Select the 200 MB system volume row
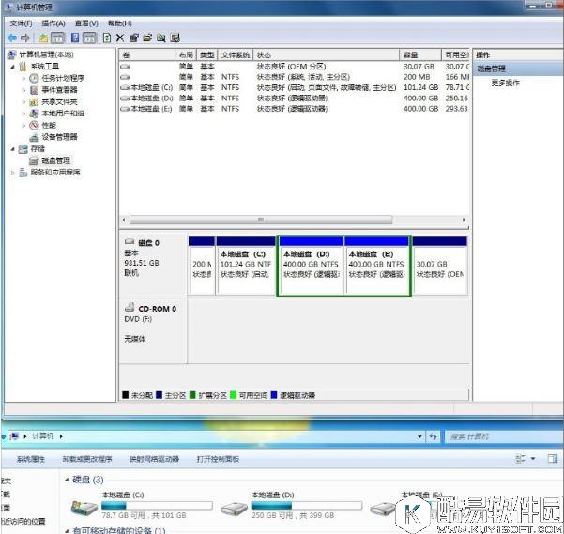 pyautogui.click(x=295, y=77)
